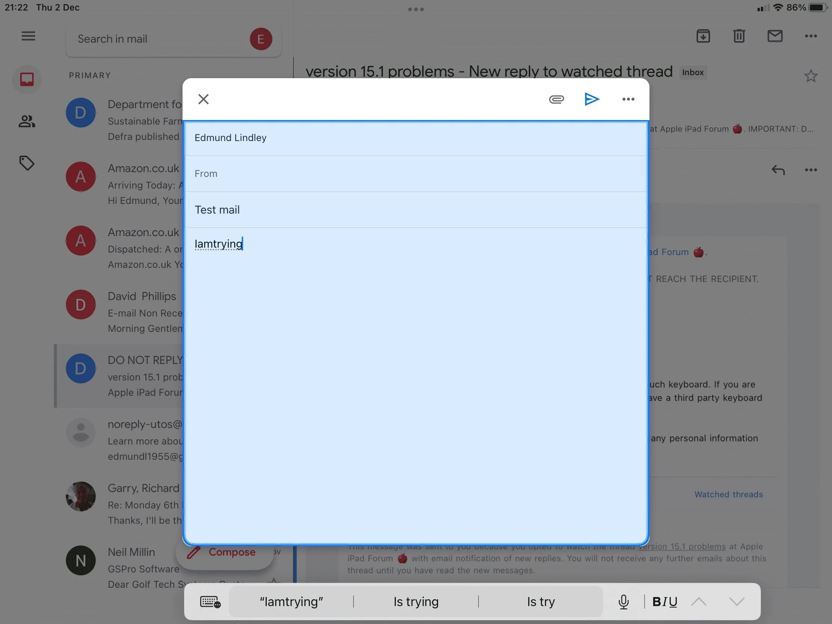Open compose options three-dot menu
This screenshot has width=832, height=624.
628,99
